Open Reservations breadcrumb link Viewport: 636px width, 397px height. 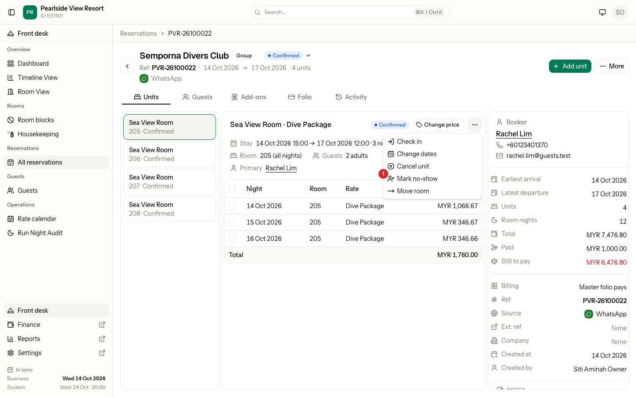pos(138,34)
